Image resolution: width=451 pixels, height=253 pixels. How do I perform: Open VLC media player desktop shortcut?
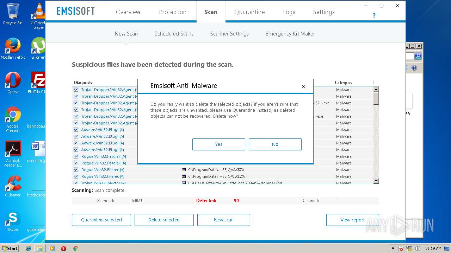coord(38,16)
